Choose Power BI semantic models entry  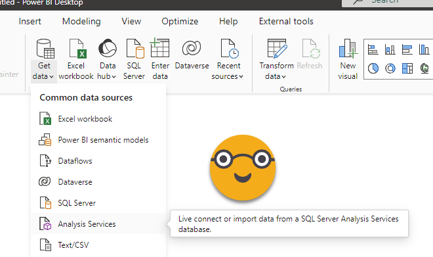98,140
